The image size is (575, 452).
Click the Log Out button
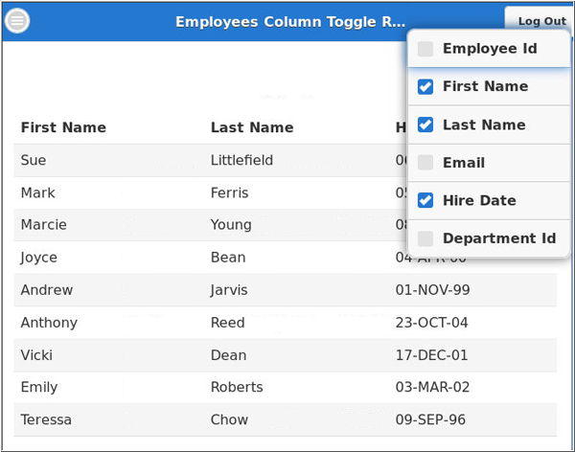point(541,21)
